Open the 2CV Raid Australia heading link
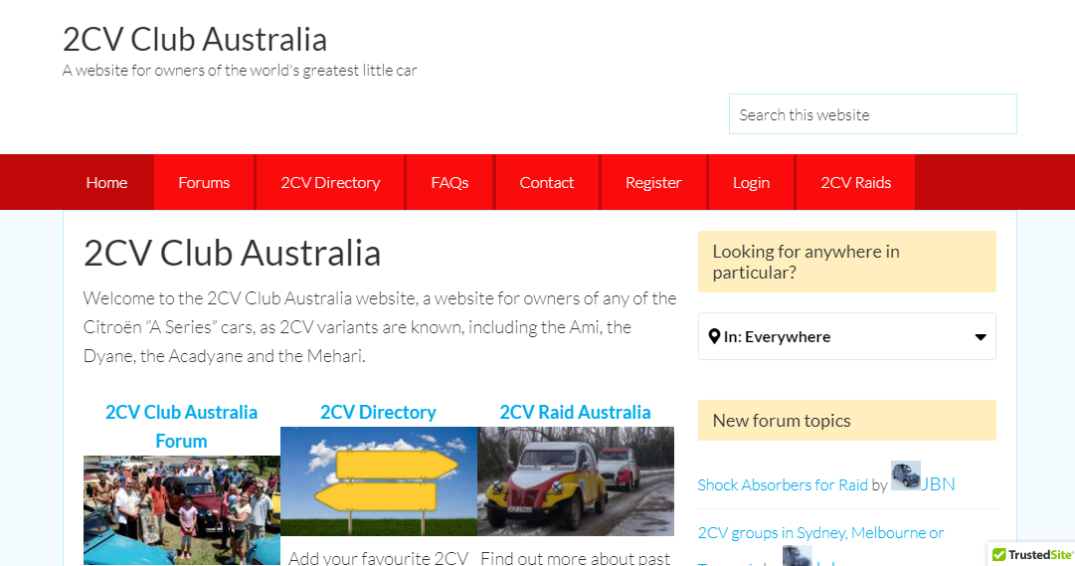Screen dimensions: 1075x566 coord(575,412)
